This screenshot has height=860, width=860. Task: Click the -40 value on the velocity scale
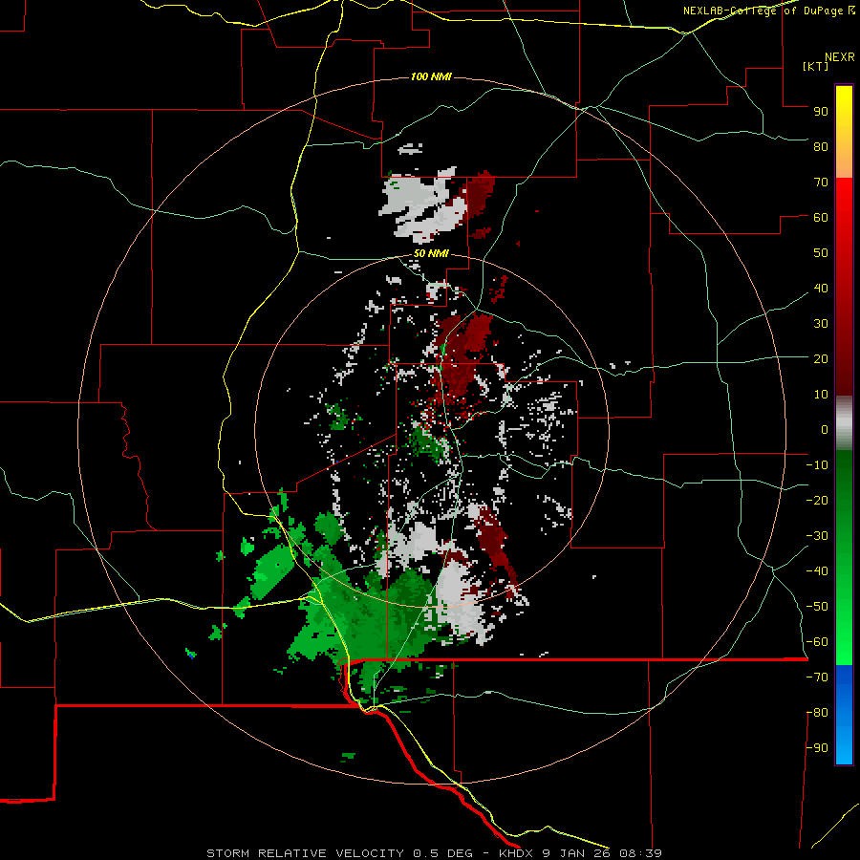click(817, 571)
